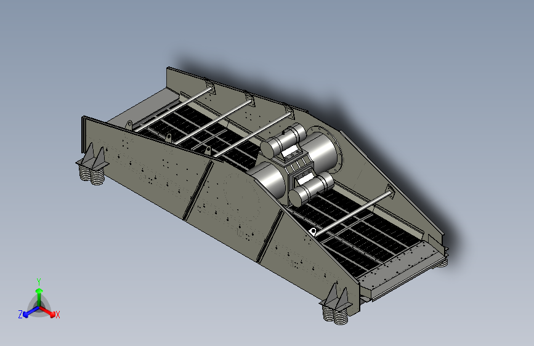This screenshot has width=534, height=346.
Task: Select the upper small vibration motor on the screen model
Action: [x=283, y=140]
